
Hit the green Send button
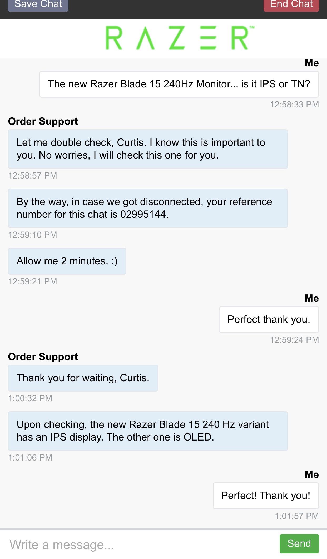point(299,543)
